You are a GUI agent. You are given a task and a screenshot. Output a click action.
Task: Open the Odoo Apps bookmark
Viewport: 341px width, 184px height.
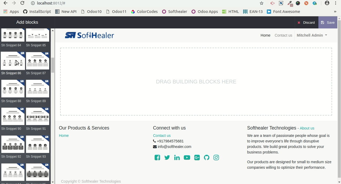(205, 12)
